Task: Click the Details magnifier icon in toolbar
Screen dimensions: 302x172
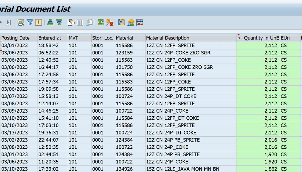Action: (x=21, y=22)
